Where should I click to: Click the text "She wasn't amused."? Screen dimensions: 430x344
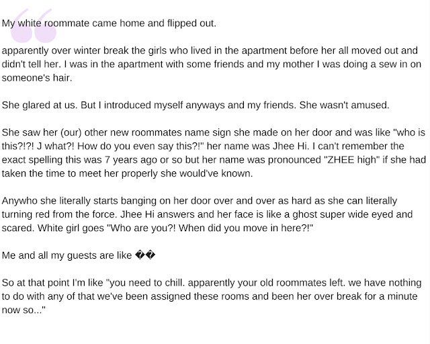(344, 105)
